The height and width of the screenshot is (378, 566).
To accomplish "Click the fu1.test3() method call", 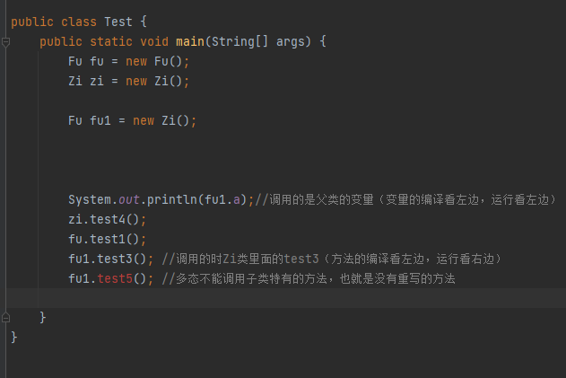I will point(110,259).
